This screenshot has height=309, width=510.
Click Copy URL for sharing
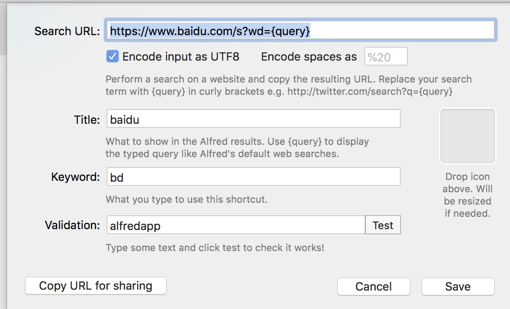coord(96,286)
